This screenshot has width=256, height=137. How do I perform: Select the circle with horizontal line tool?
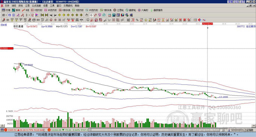coord(34,20)
